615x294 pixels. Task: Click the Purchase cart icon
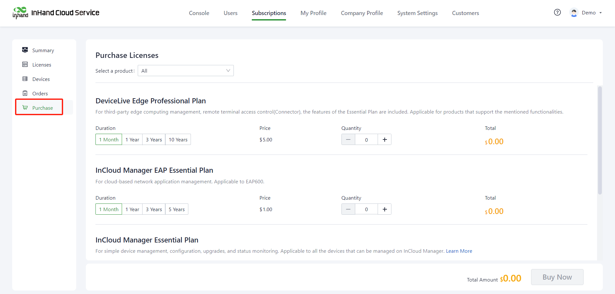point(25,107)
